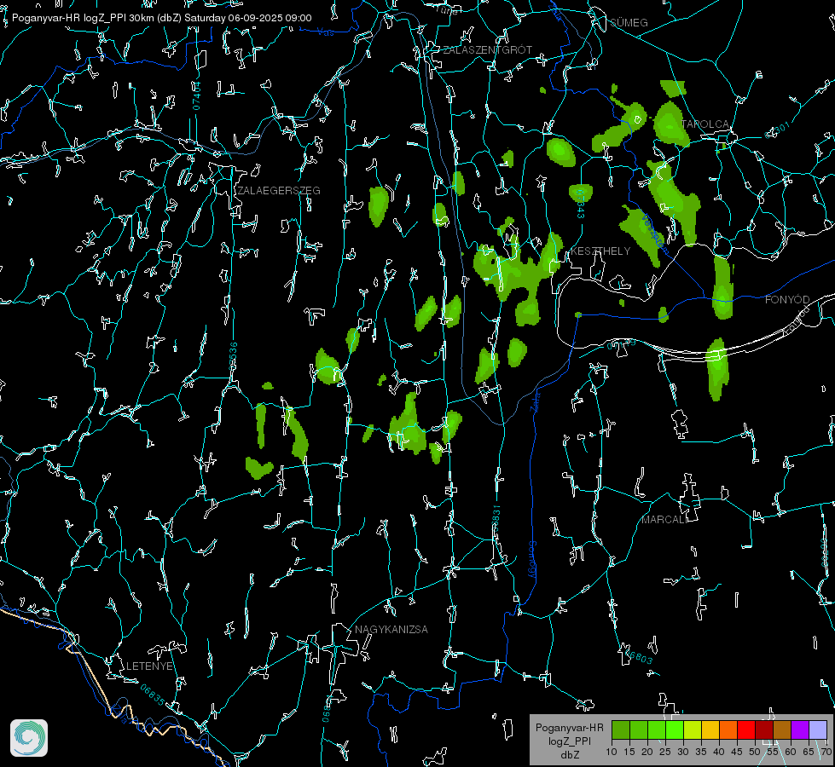Click the KESZTHELY town label

click(600, 251)
